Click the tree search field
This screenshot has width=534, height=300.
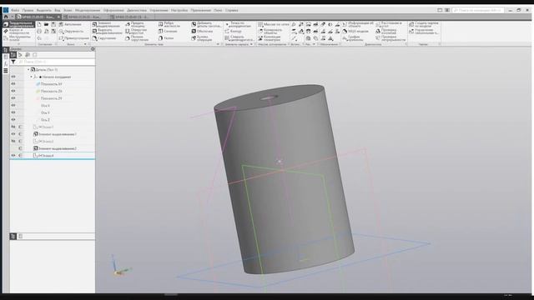(x=56, y=62)
